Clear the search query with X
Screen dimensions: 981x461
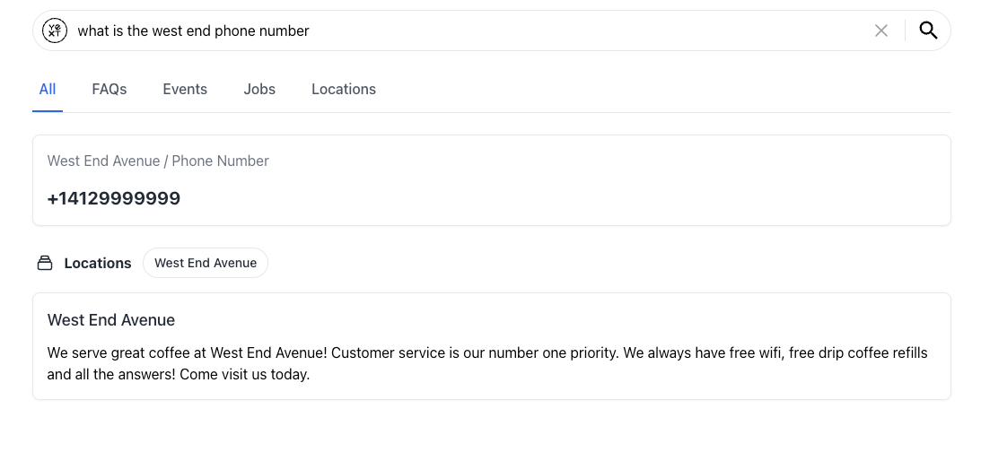tap(880, 30)
